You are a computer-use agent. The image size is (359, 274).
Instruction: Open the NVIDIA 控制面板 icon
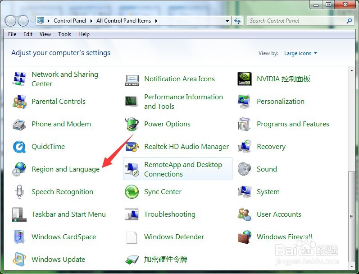coord(245,79)
